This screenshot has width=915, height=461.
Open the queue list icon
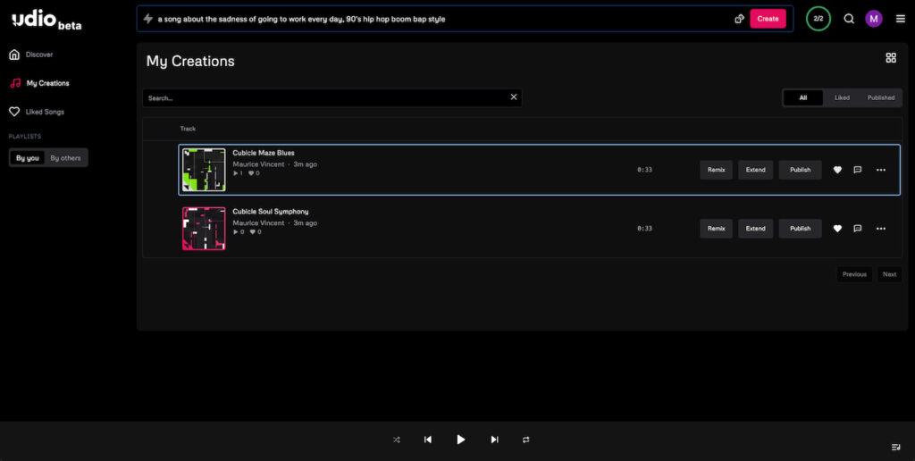(895, 447)
